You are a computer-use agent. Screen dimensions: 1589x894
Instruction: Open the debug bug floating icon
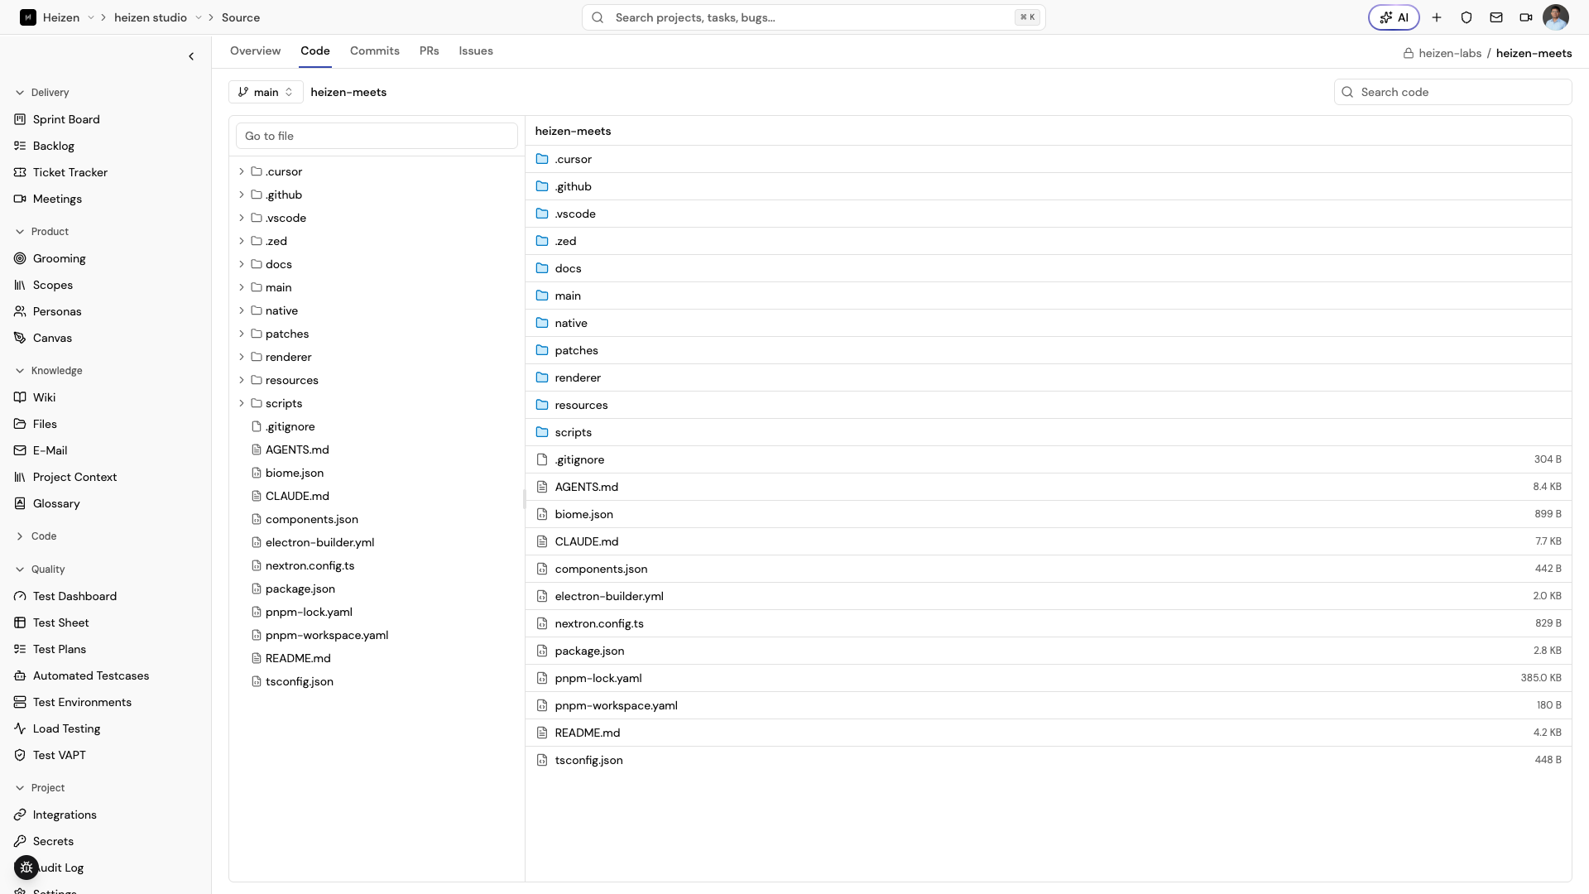(x=26, y=868)
